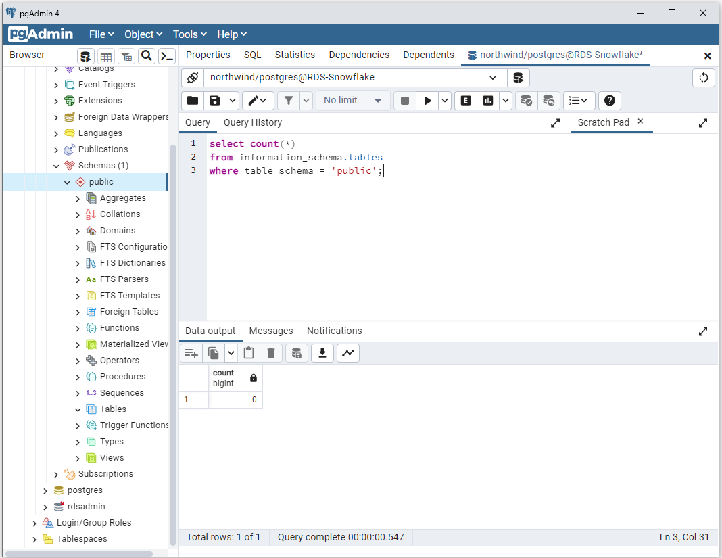The image size is (722, 558).
Task: Paste rows with the clipboard icon
Action: 249,354
